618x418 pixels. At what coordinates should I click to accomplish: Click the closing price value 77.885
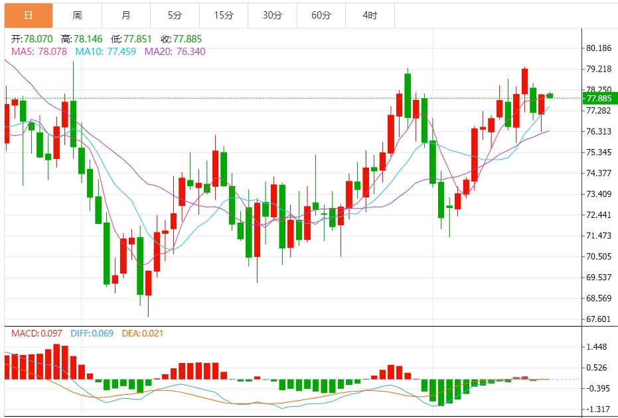188,39
